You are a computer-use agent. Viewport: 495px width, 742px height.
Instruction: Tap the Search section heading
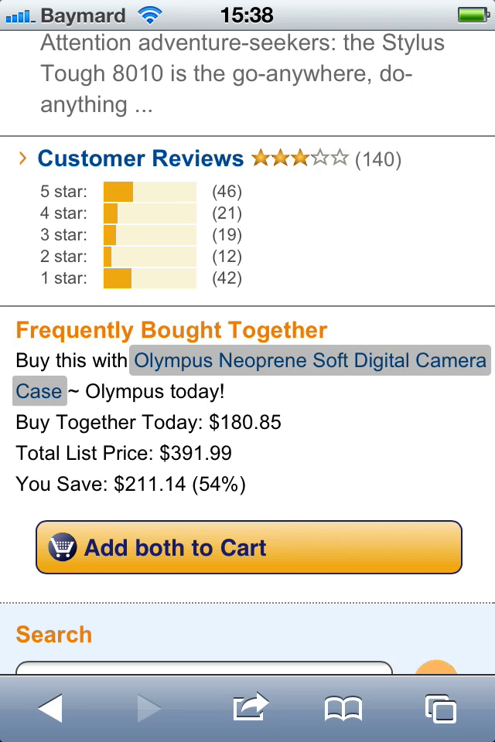[x=53, y=635]
